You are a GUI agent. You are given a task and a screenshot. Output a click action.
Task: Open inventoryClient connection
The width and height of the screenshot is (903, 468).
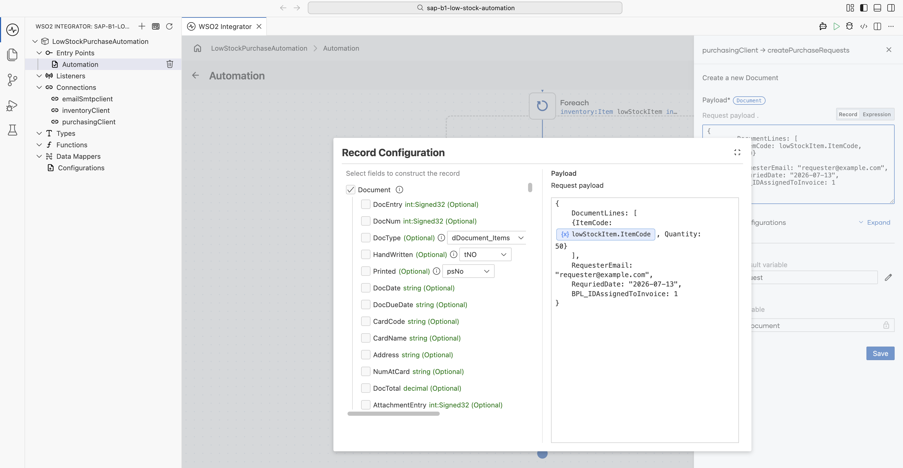(x=85, y=110)
